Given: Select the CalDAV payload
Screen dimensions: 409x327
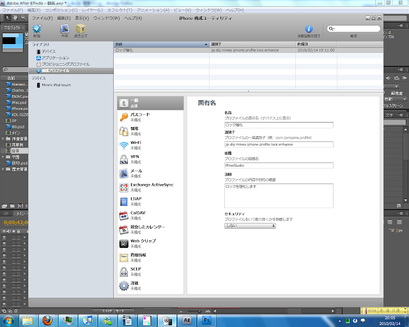Looking at the screenshot, I should point(150,215).
